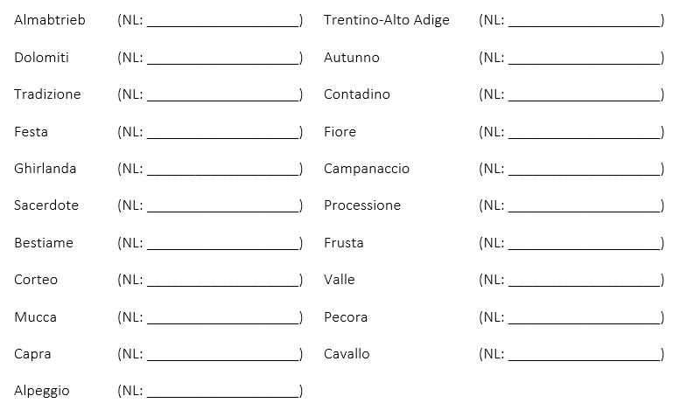Click the blank line beside Bestiame

tap(223, 244)
